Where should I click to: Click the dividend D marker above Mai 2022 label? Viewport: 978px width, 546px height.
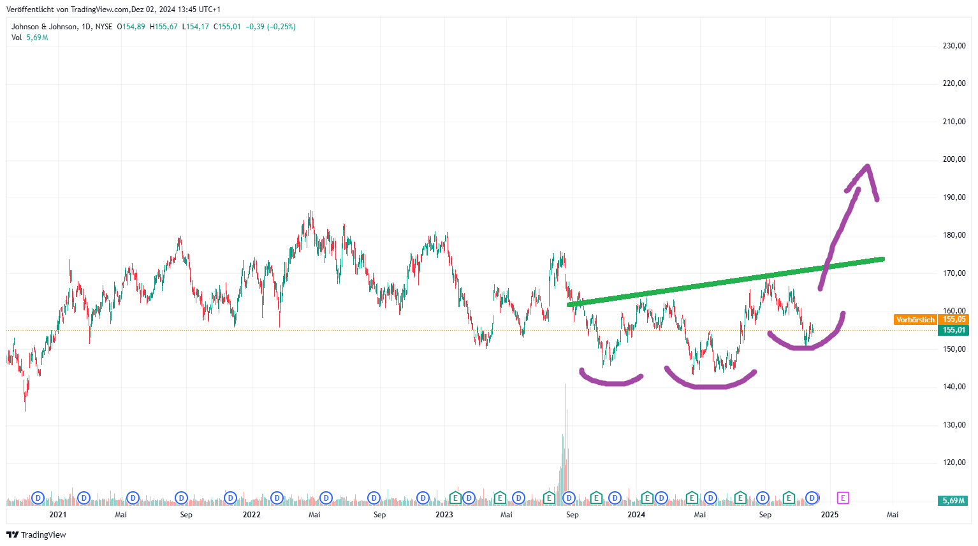pos(326,498)
